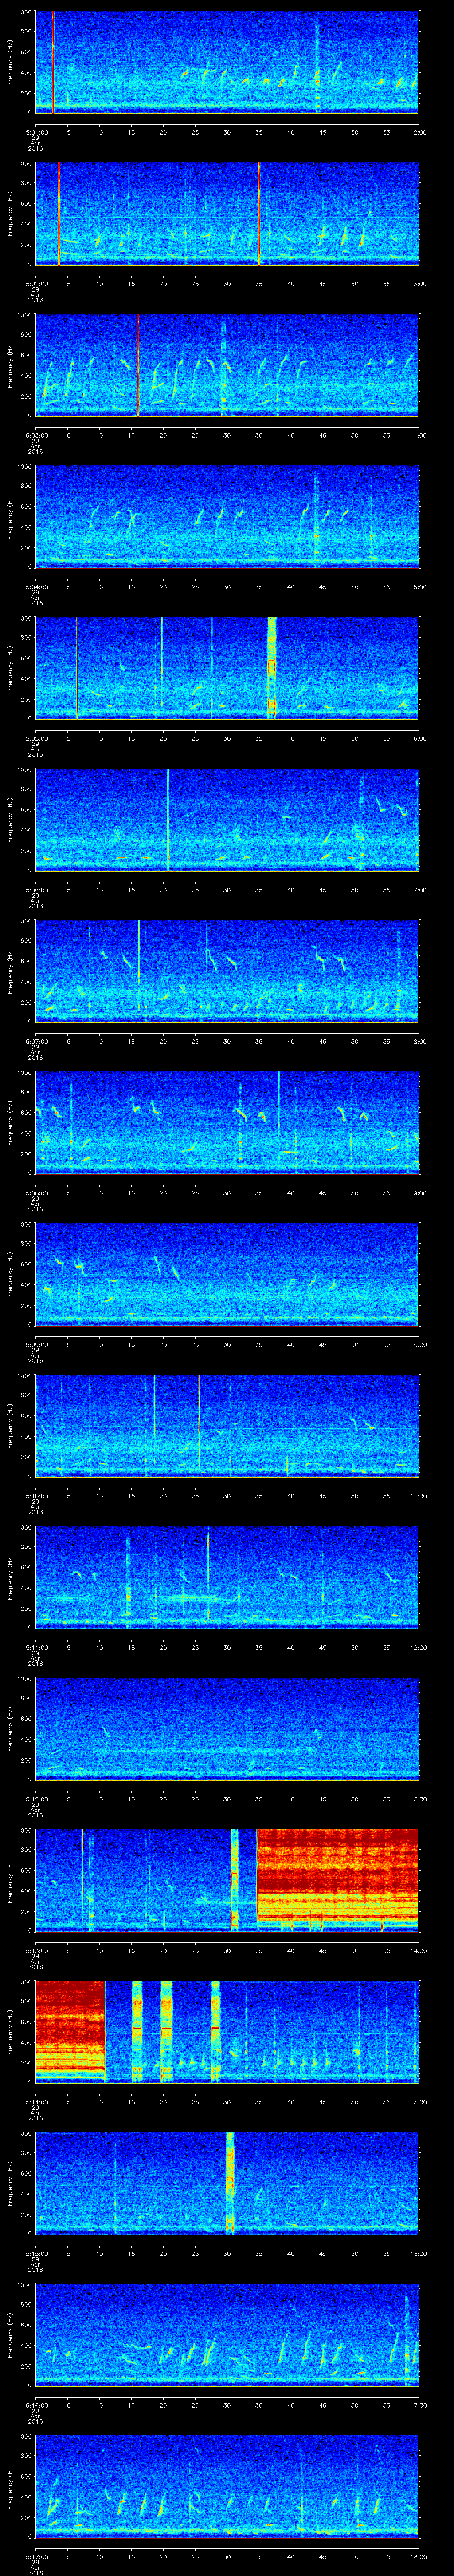Choose the spectrogram panel starting at 5:17:00

click(x=227, y=2487)
